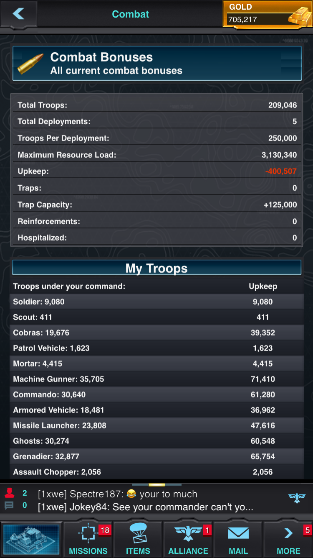Tap the chat panel pull handle
This screenshot has height=558, width=313.
[156, 484]
